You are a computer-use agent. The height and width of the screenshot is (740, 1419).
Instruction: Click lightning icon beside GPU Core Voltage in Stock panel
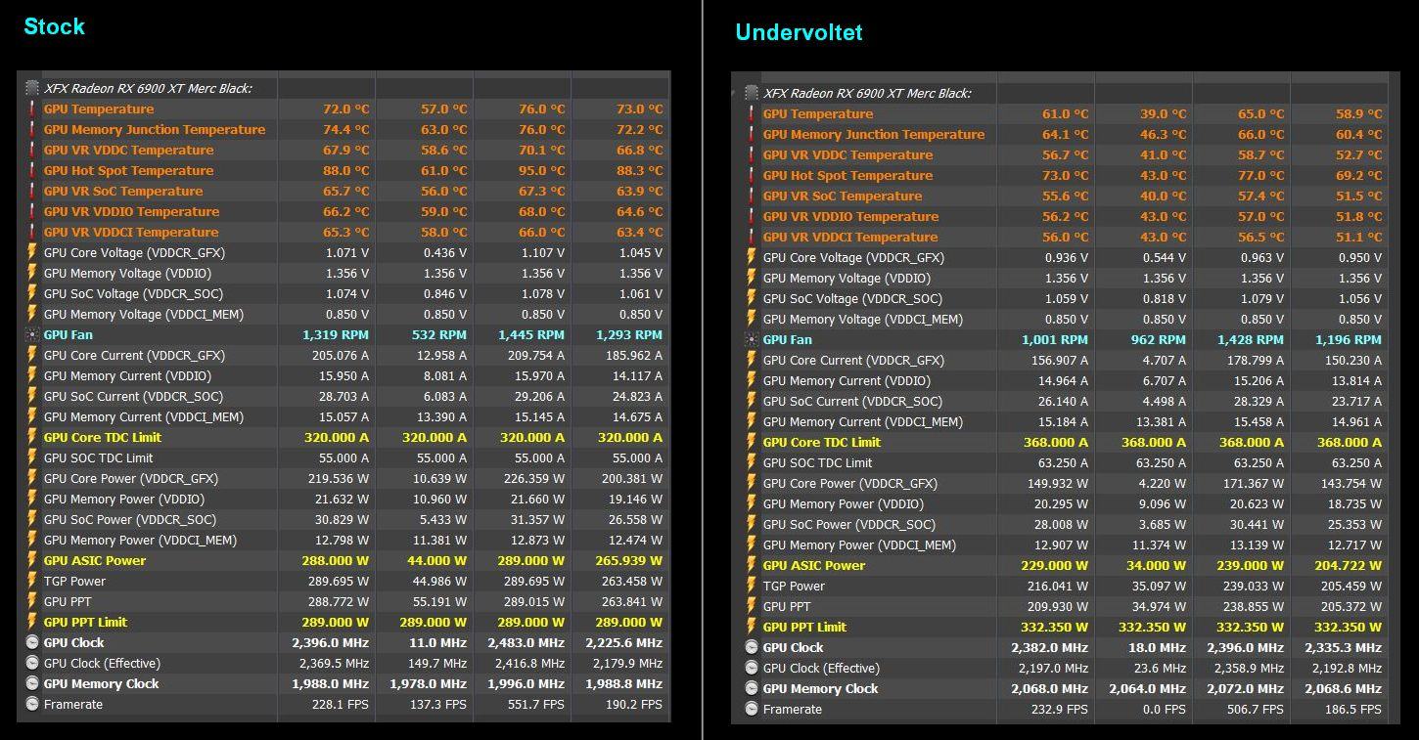click(x=32, y=252)
